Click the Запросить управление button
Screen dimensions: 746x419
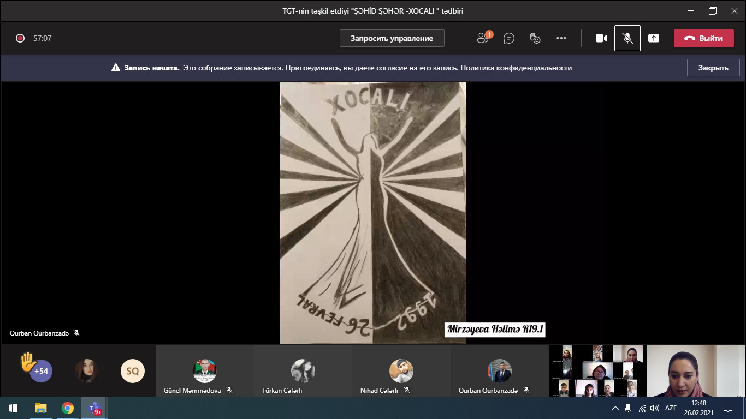pos(392,38)
